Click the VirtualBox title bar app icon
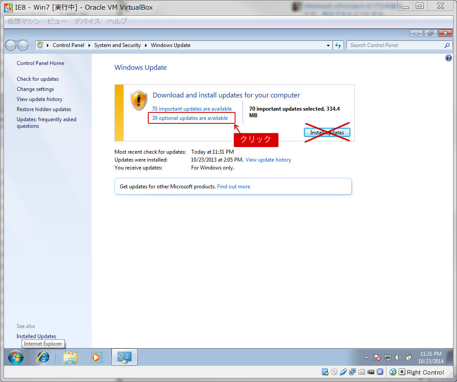Screen dimensions: 457x382 8,7
